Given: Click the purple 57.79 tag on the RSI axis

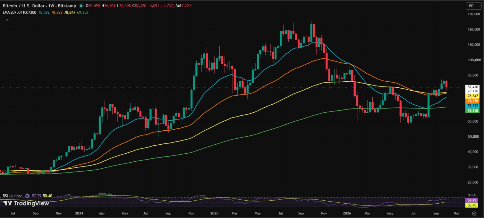Looking at the screenshot, I should point(471,200).
